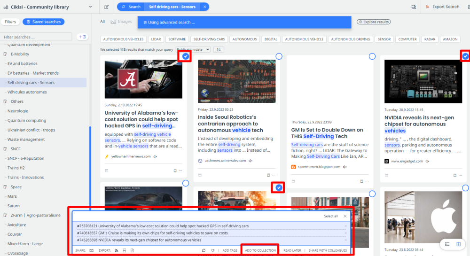Viewport: 470px width, 256px height.
Task: Select the Apple store article checkbox
Action: [465, 188]
